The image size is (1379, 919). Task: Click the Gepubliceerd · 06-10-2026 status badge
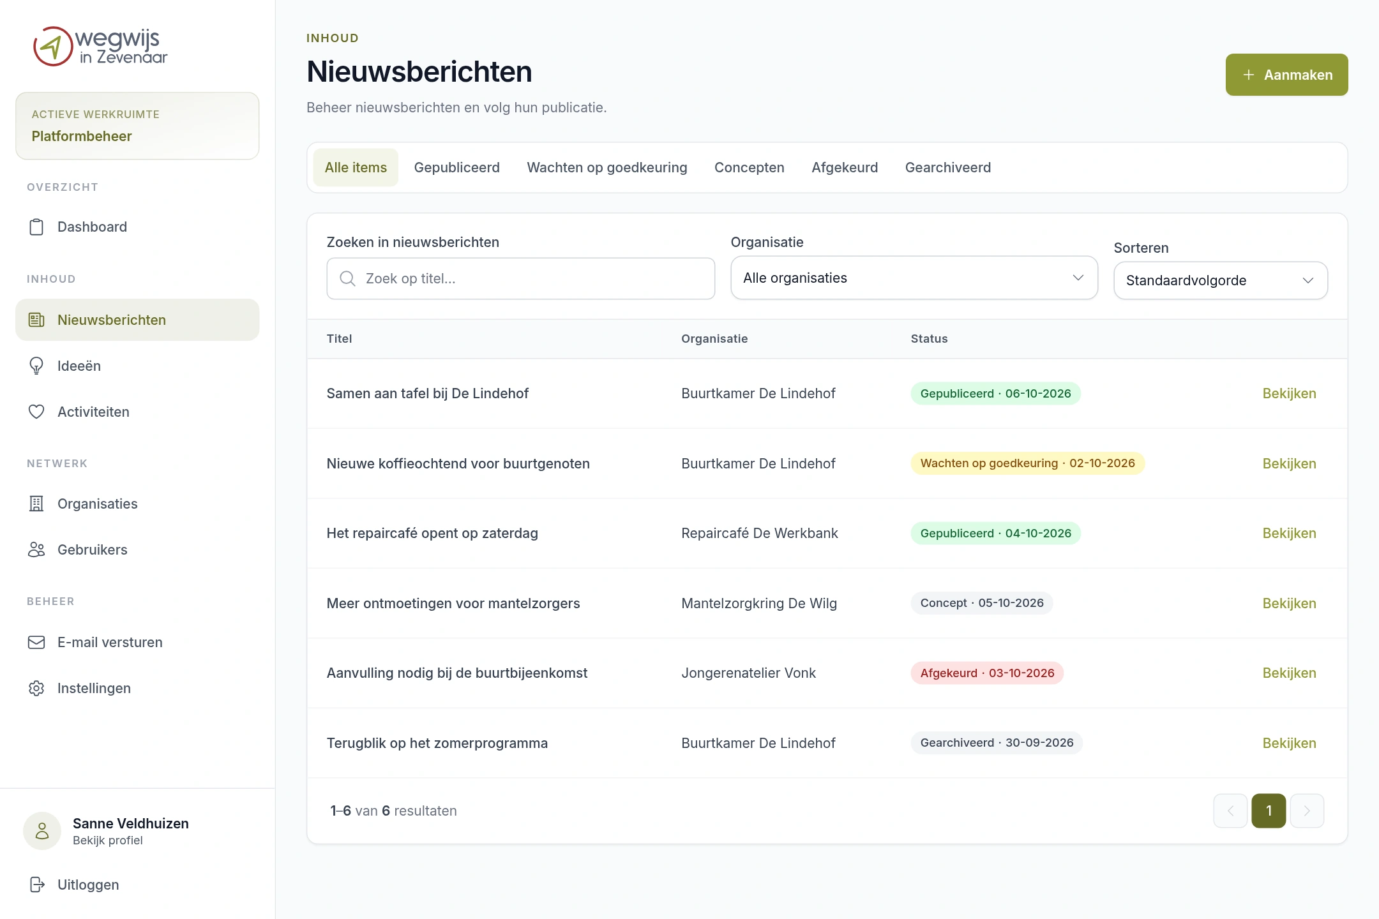996,394
